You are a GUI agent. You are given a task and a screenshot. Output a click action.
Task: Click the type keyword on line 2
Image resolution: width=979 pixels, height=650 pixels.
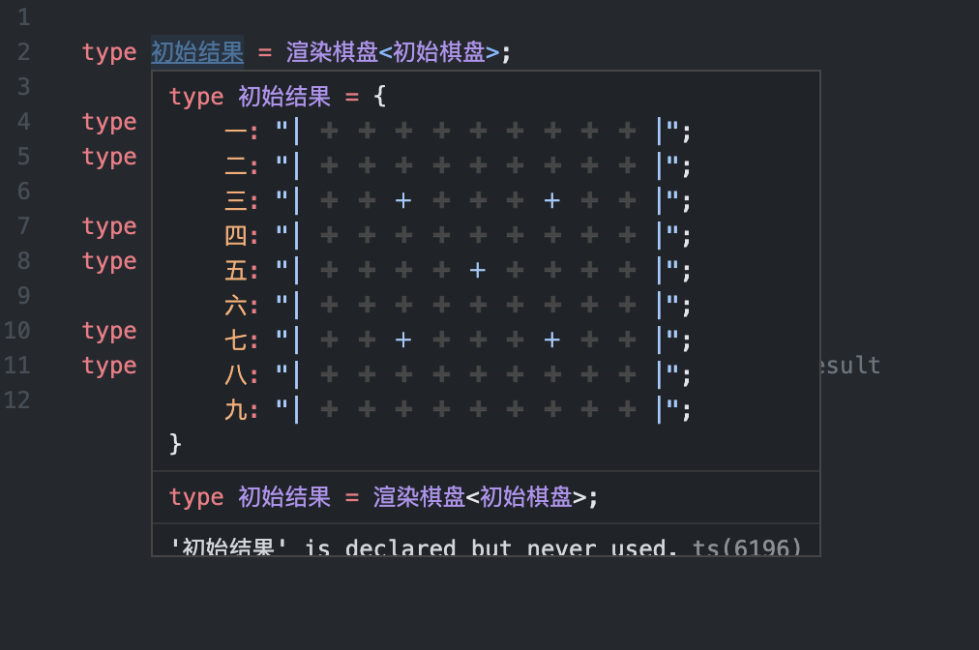109,53
